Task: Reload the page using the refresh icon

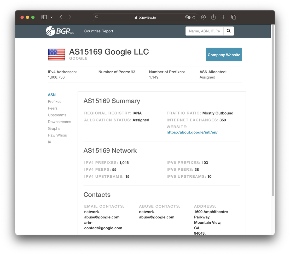Action: coord(193,17)
